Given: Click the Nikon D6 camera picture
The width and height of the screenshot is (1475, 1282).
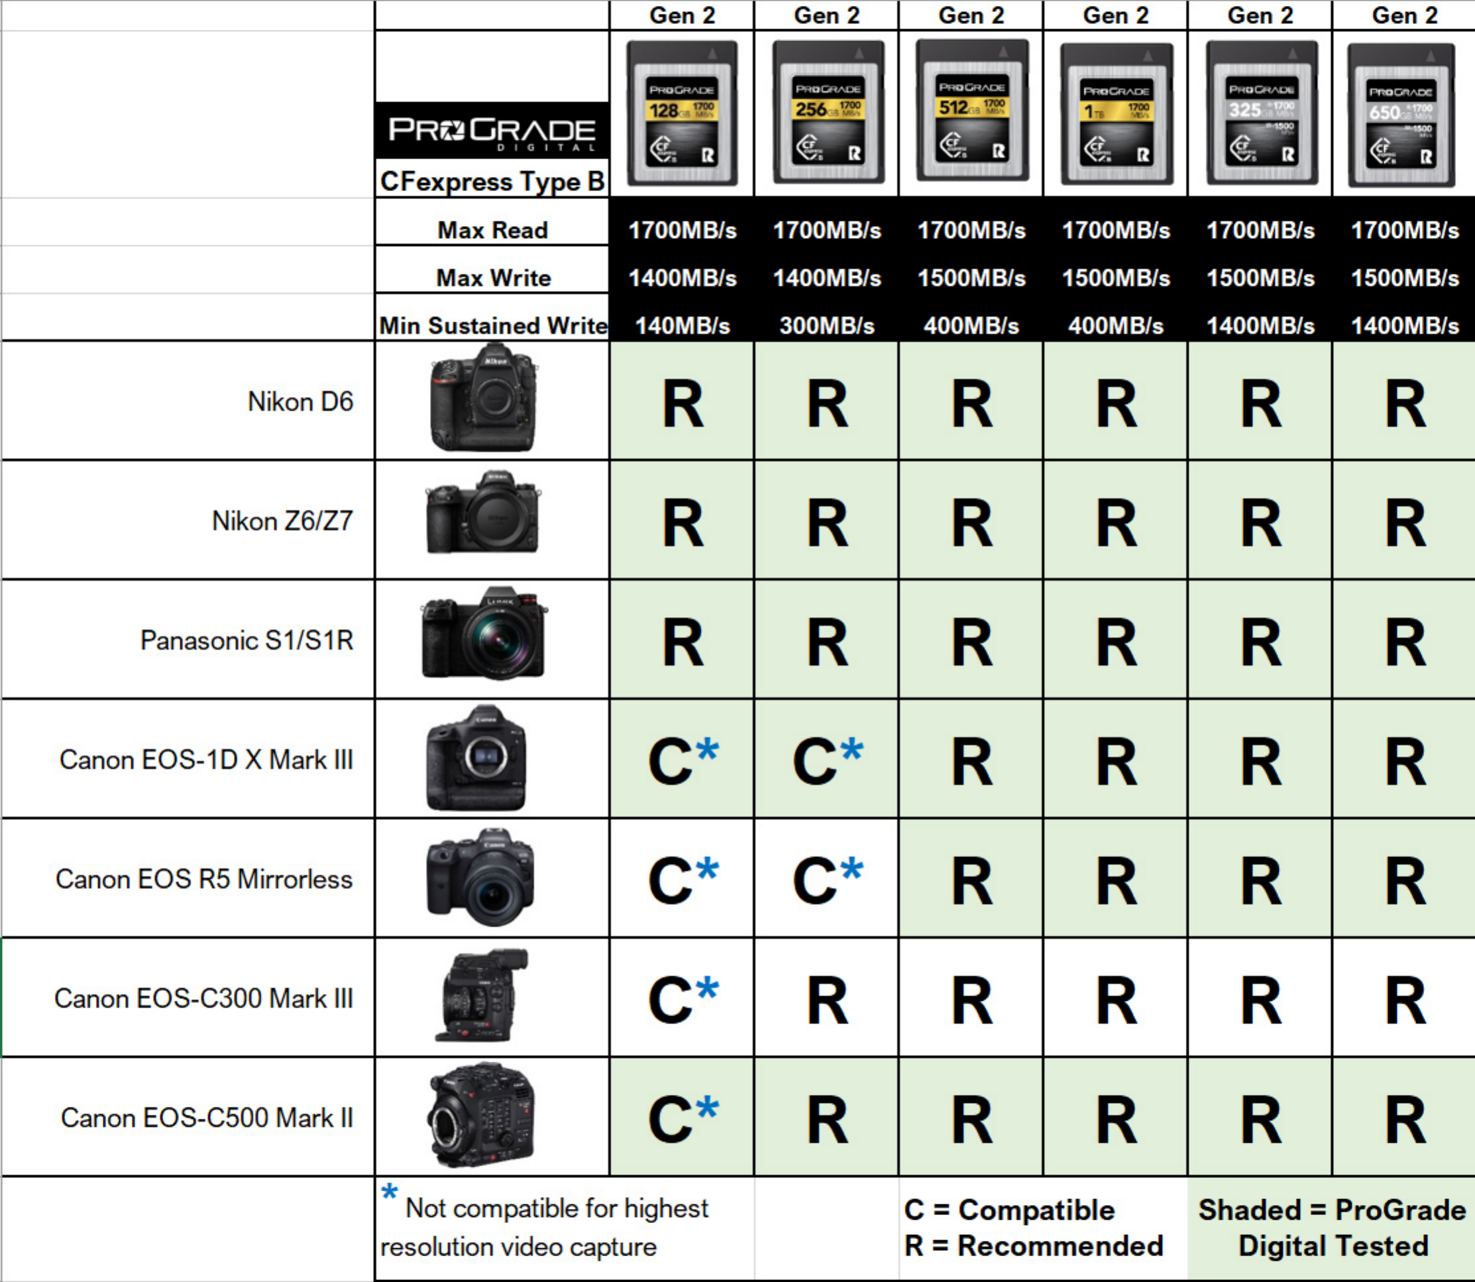Looking at the screenshot, I should click(483, 398).
